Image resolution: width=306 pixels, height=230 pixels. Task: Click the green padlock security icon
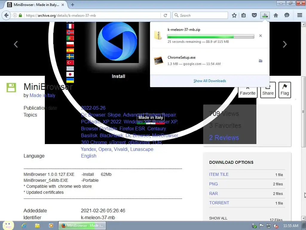click(20, 15)
